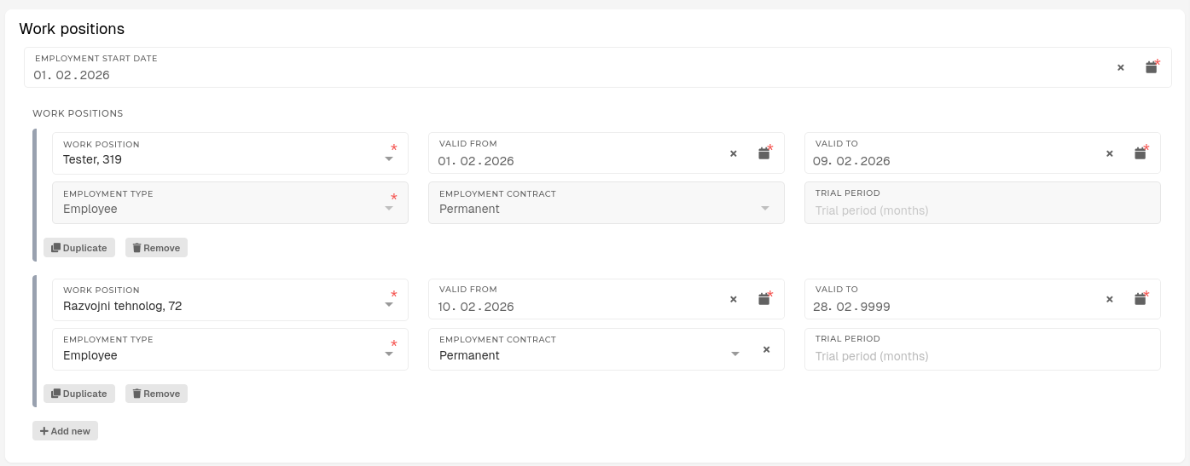Duplicate the Razvojni tehnolog work position
This screenshot has height=466, width=1190.
79,394
